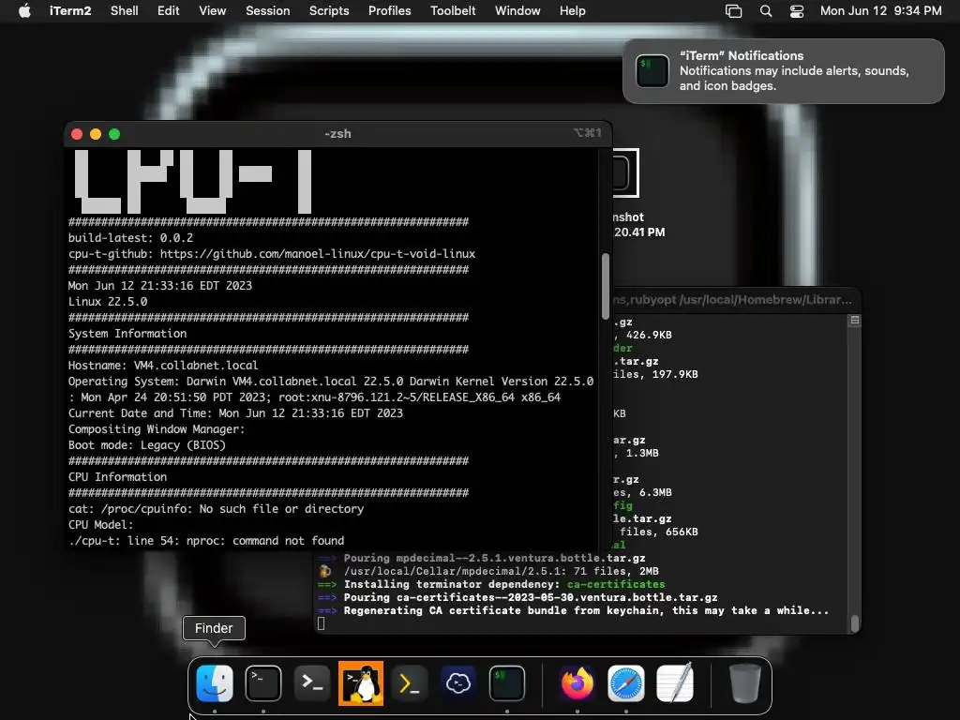
Task: Open the Toolbelt menu
Action: [453, 11]
